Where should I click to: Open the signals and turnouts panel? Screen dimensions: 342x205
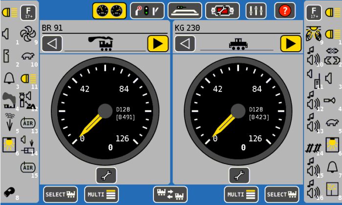[x=147, y=10]
